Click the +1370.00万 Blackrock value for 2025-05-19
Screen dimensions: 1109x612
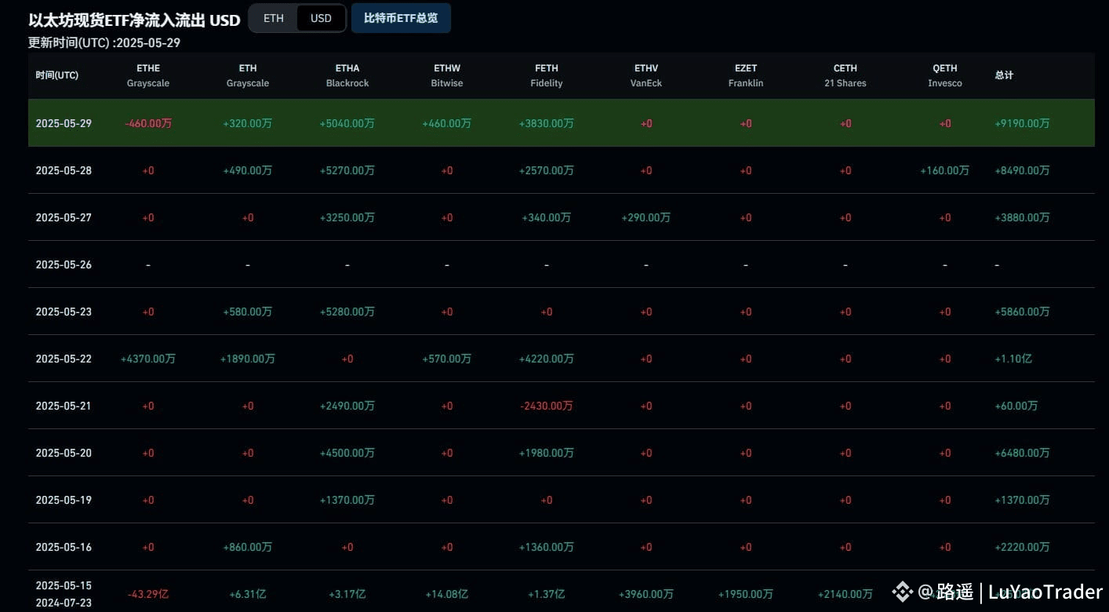pos(347,500)
